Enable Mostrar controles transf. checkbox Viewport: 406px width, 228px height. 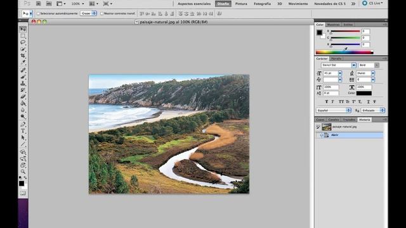pos(101,13)
